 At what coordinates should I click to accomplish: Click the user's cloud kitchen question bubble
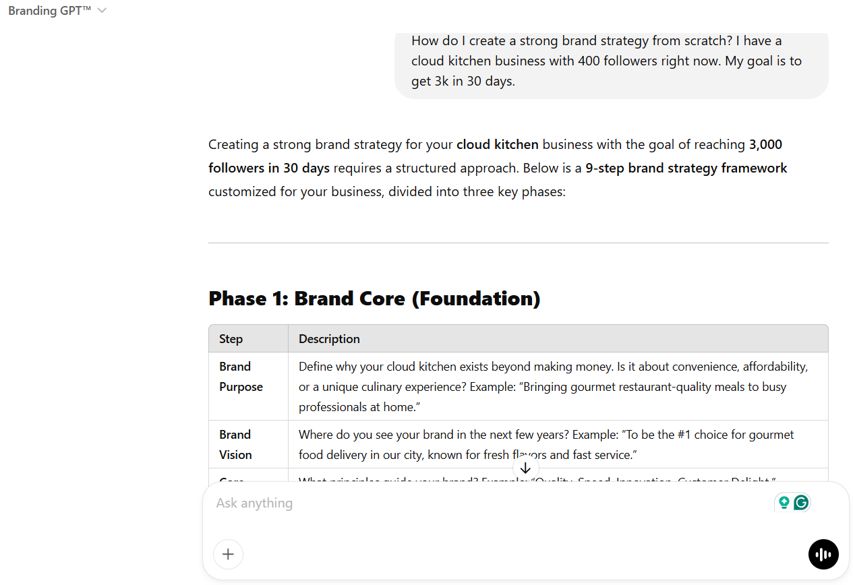click(x=610, y=61)
